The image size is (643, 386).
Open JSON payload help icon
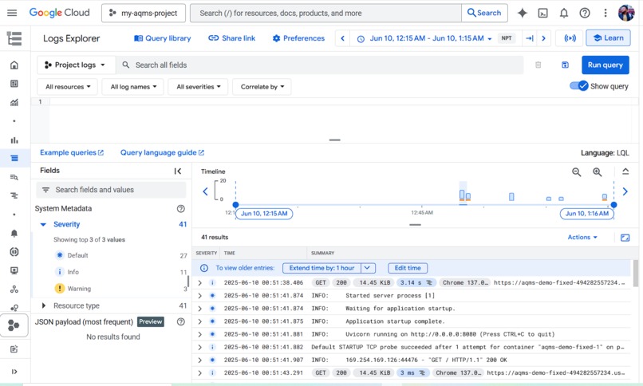click(181, 321)
